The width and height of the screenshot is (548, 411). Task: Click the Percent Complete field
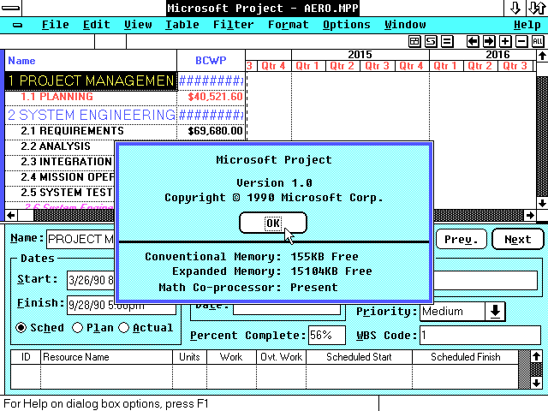pyautogui.click(x=326, y=336)
